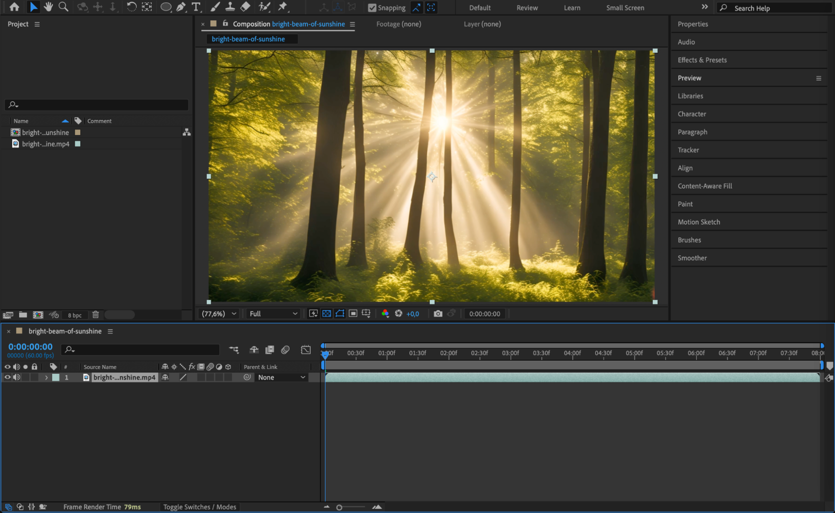This screenshot has height=513, width=835.
Task: Click the trash icon in Project panel
Action: tap(96, 315)
